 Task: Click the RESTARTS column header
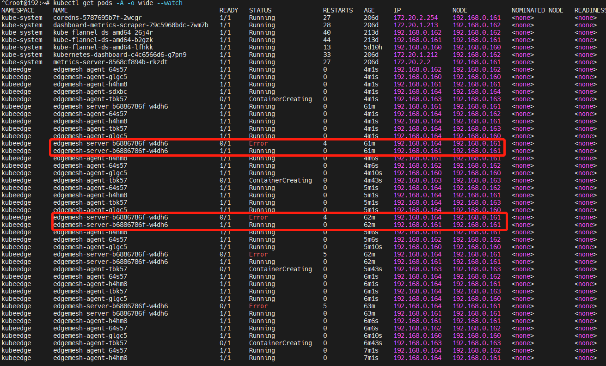[338, 10]
